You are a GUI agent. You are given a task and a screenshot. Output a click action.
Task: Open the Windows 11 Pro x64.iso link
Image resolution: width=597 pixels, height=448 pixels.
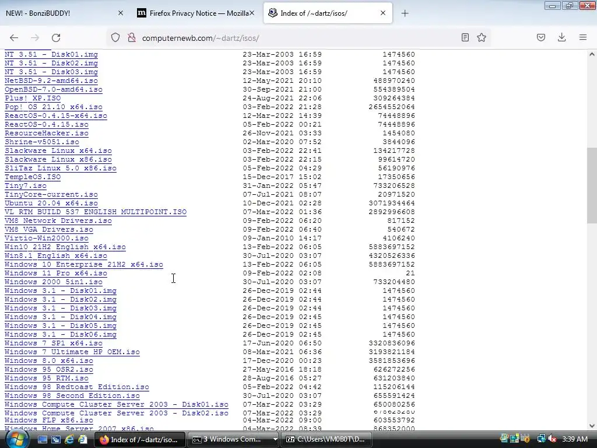(55, 274)
